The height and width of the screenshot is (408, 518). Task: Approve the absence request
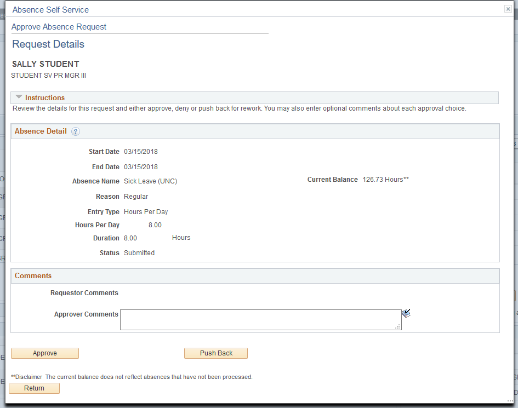click(x=45, y=353)
